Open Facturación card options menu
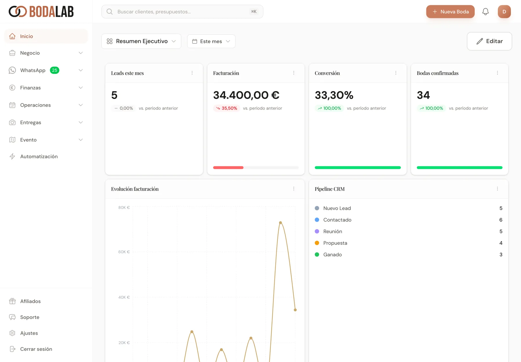 click(x=294, y=73)
